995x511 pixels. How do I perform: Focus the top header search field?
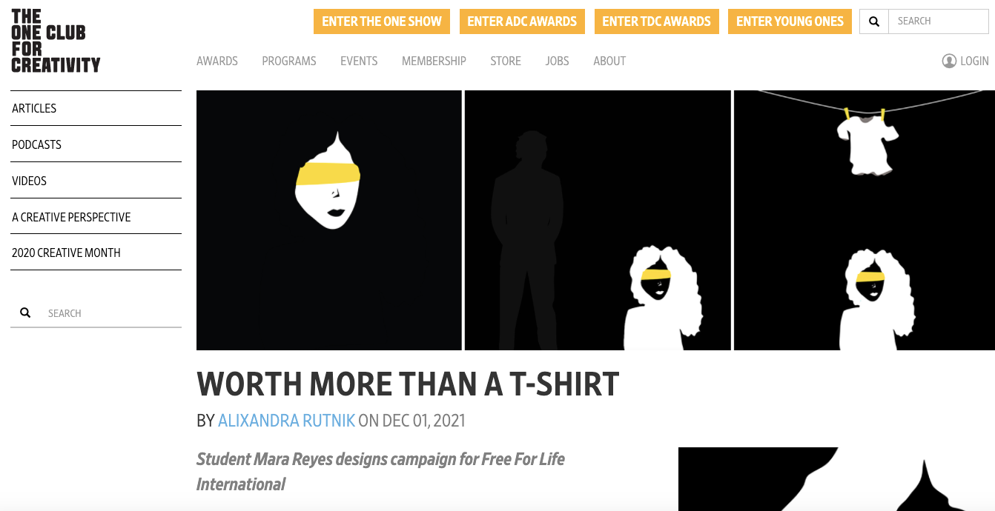click(x=939, y=21)
